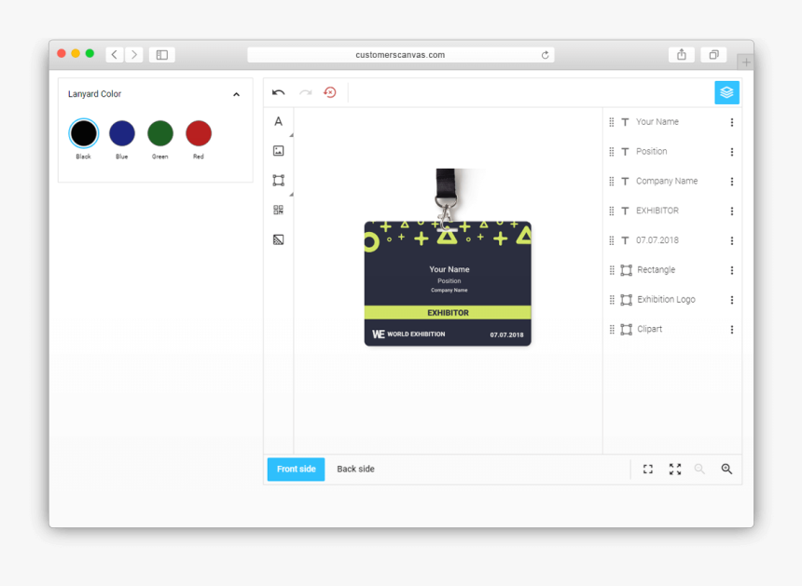Open options menu for Clipart layer
Screen dimensions: 802x586
732,330
